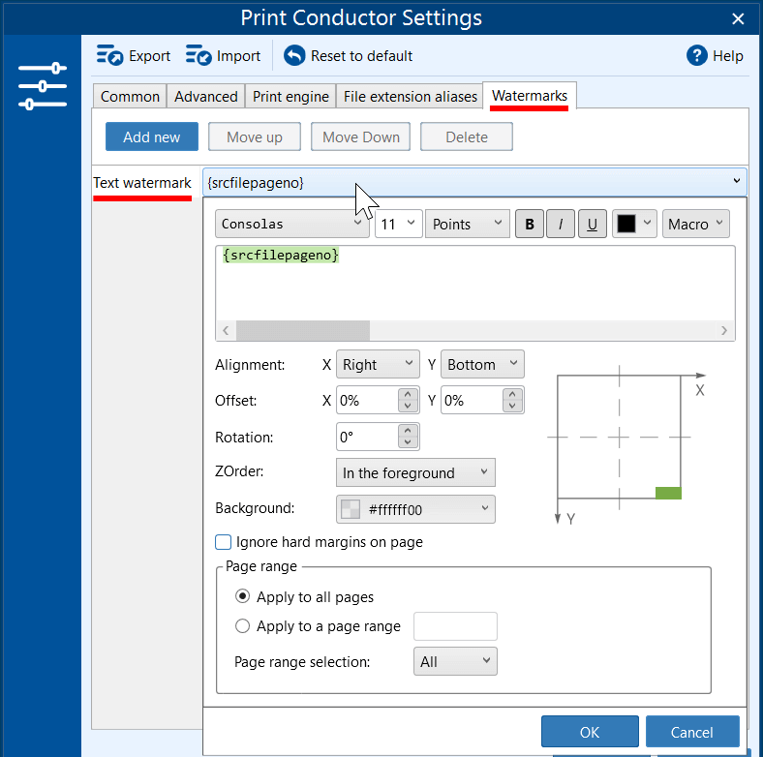Click the Reset to default arrow icon

click(294, 55)
